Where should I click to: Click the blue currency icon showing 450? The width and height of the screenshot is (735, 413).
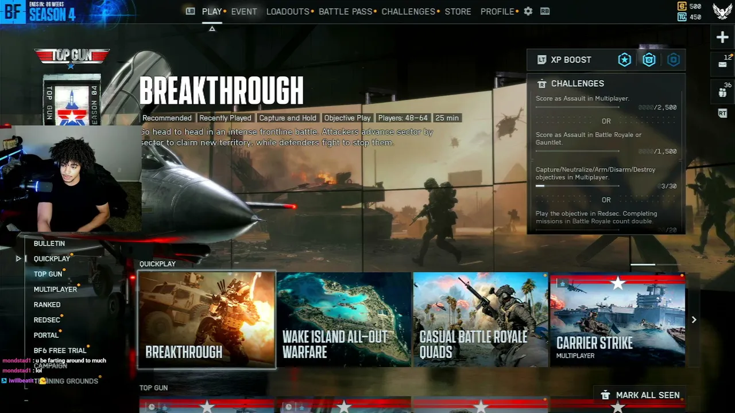(682, 17)
